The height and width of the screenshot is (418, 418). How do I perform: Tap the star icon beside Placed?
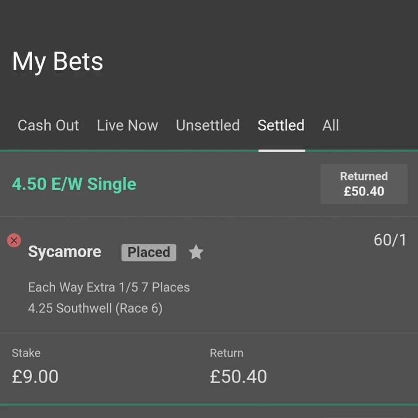[x=196, y=252]
